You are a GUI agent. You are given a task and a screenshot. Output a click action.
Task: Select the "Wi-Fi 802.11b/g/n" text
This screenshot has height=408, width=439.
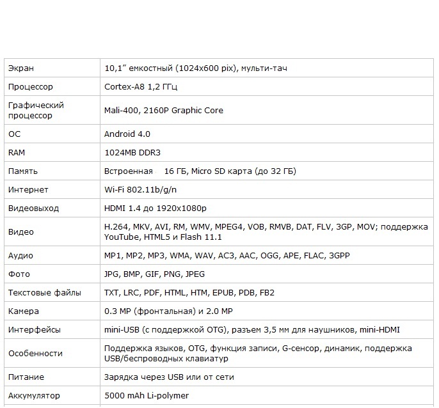click(x=140, y=190)
